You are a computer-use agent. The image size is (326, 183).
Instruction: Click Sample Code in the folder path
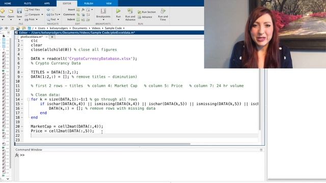click(113, 28)
